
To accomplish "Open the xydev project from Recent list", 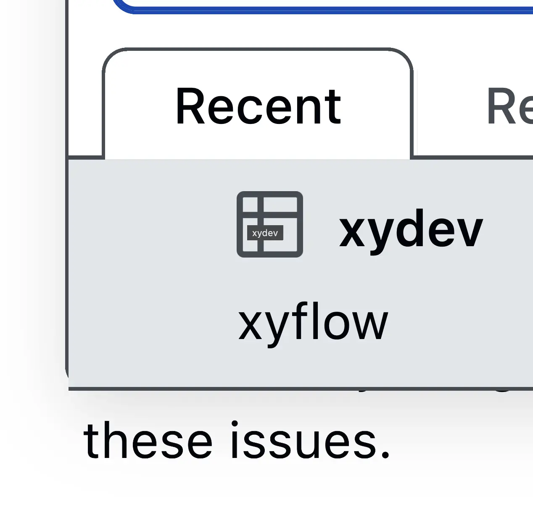I will click(411, 230).
